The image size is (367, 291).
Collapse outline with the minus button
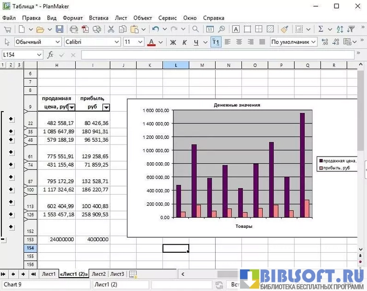pyautogui.click(x=3, y=238)
